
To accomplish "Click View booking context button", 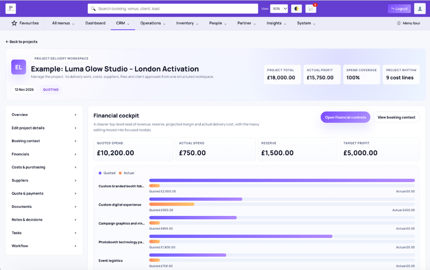I will coord(396,117).
